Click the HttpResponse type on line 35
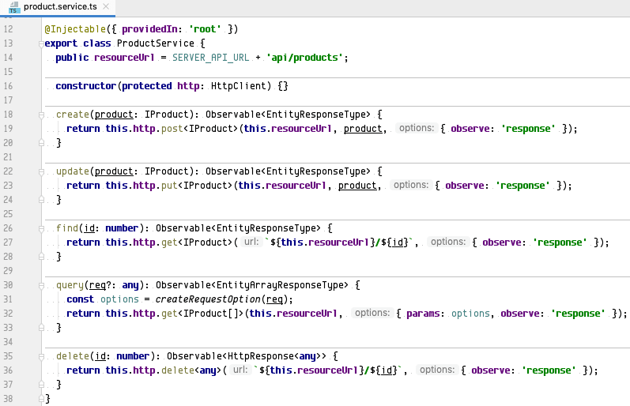The width and height of the screenshot is (630, 406). 260,356
